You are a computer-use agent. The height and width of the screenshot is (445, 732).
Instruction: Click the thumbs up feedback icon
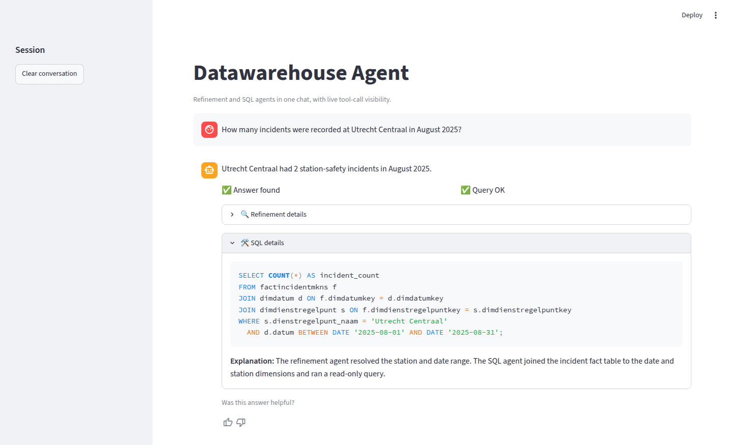pos(228,422)
